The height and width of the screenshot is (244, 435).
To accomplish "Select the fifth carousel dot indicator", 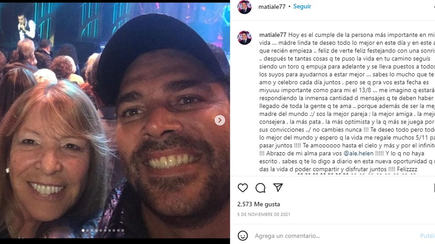I will pos(101,230).
